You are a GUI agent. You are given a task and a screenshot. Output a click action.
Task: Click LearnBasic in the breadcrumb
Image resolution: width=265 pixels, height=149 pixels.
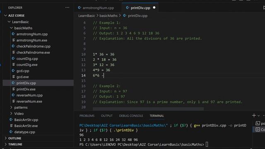click(x=87, y=16)
